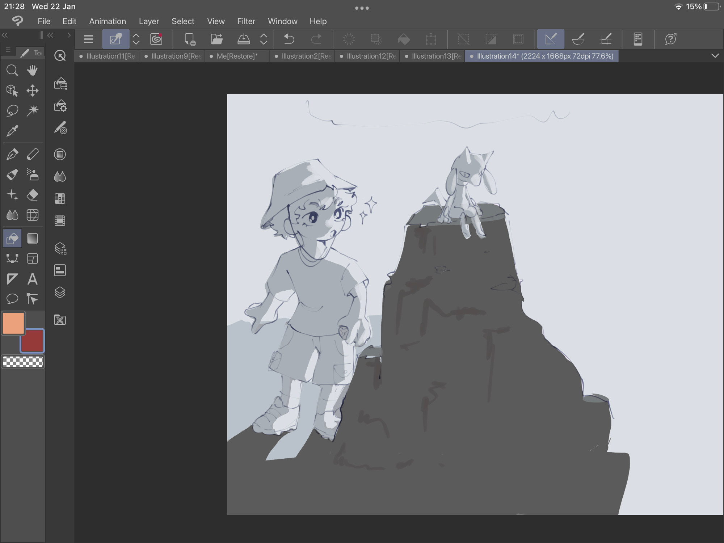Screen dimensions: 724x543
Task: Save the current illustration
Action: [x=244, y=39]
